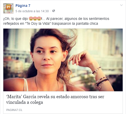
Task: Click the last heart-eyes emoji
Action: (x=39, y=19)
